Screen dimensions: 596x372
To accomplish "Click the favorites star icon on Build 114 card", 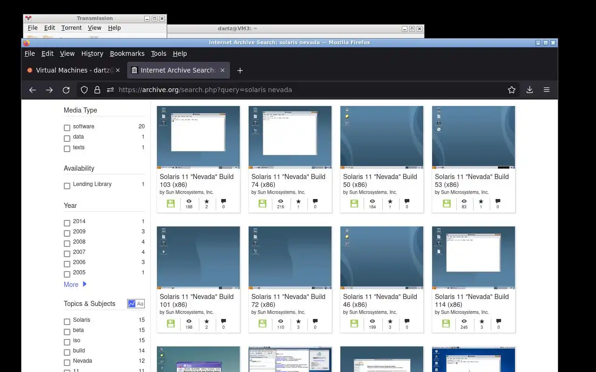I will (x=481, y=321).
